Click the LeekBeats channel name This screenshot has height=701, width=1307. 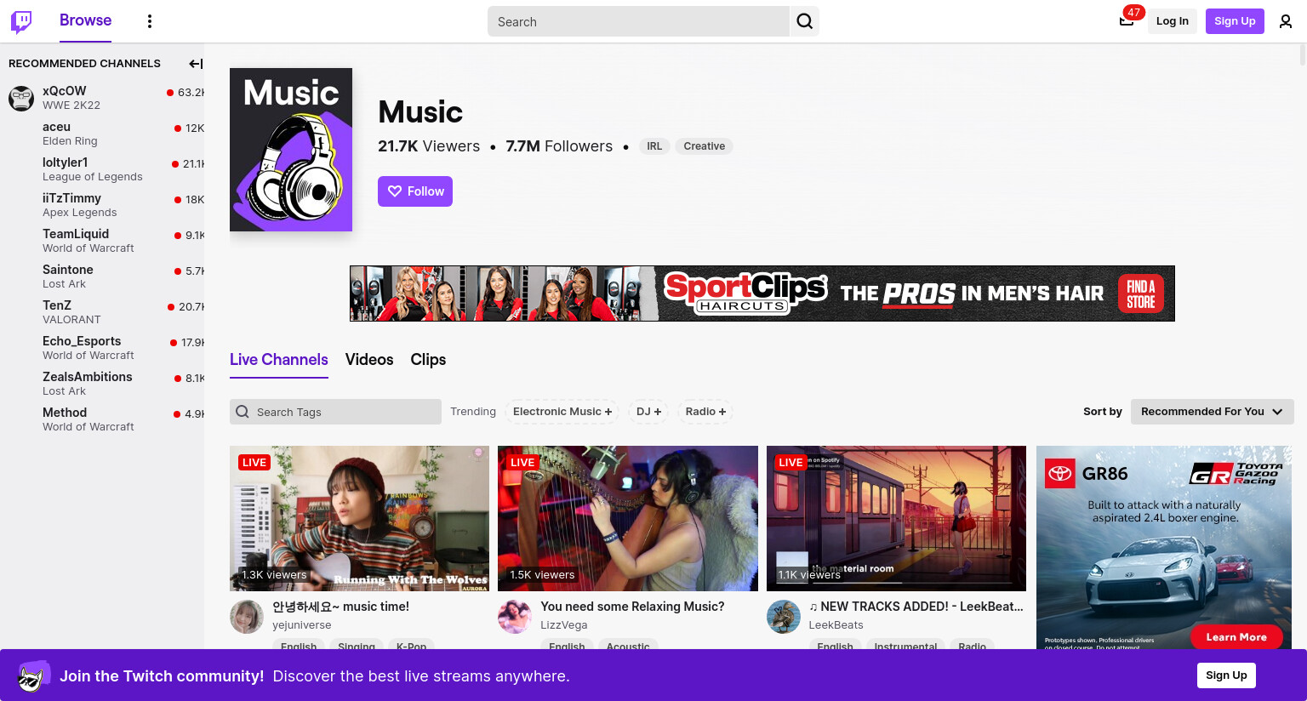point(836,625)
